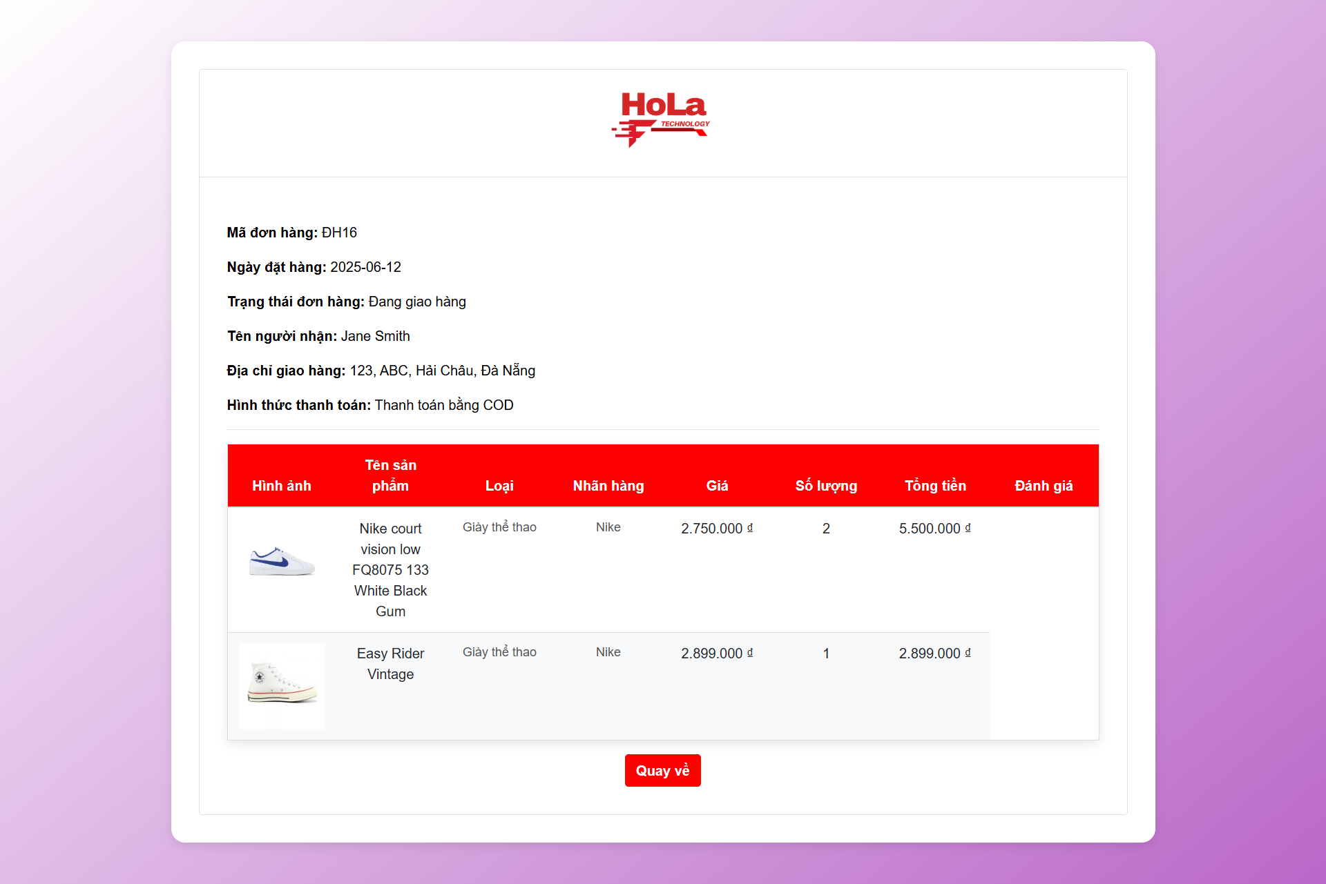Click payment method Thanh toán bằng COD
Screen dimensions: 1326x884
444,405
